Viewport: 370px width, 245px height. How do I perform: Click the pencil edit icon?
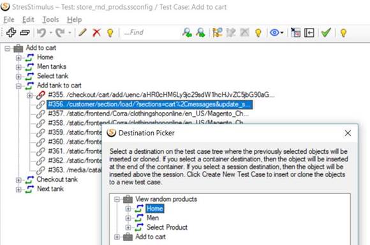tap(82, 33)
